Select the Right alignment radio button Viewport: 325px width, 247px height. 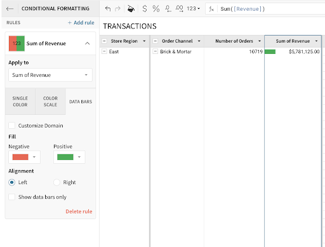point(56,182)
